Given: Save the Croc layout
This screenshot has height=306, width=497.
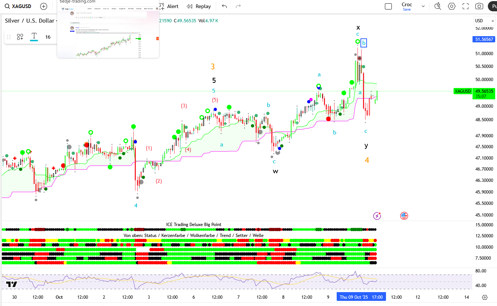Looking at the screenshot, I should (x=407, y=9).
